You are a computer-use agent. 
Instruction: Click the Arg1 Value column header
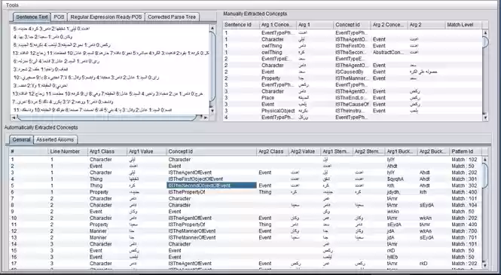coord(146,151)
